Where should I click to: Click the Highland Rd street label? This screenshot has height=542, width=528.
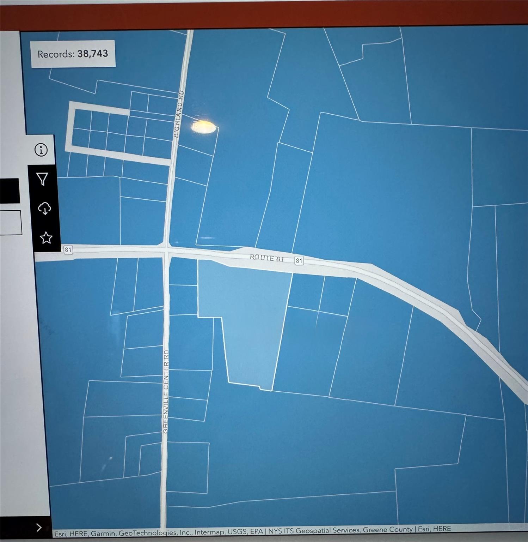pos(179,114)
